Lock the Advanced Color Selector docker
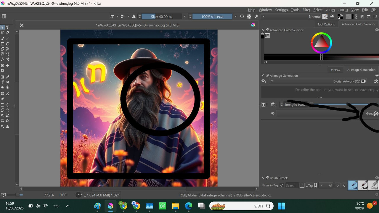The height and width of the screenshot is (213, 379). (x=377, y=30)
